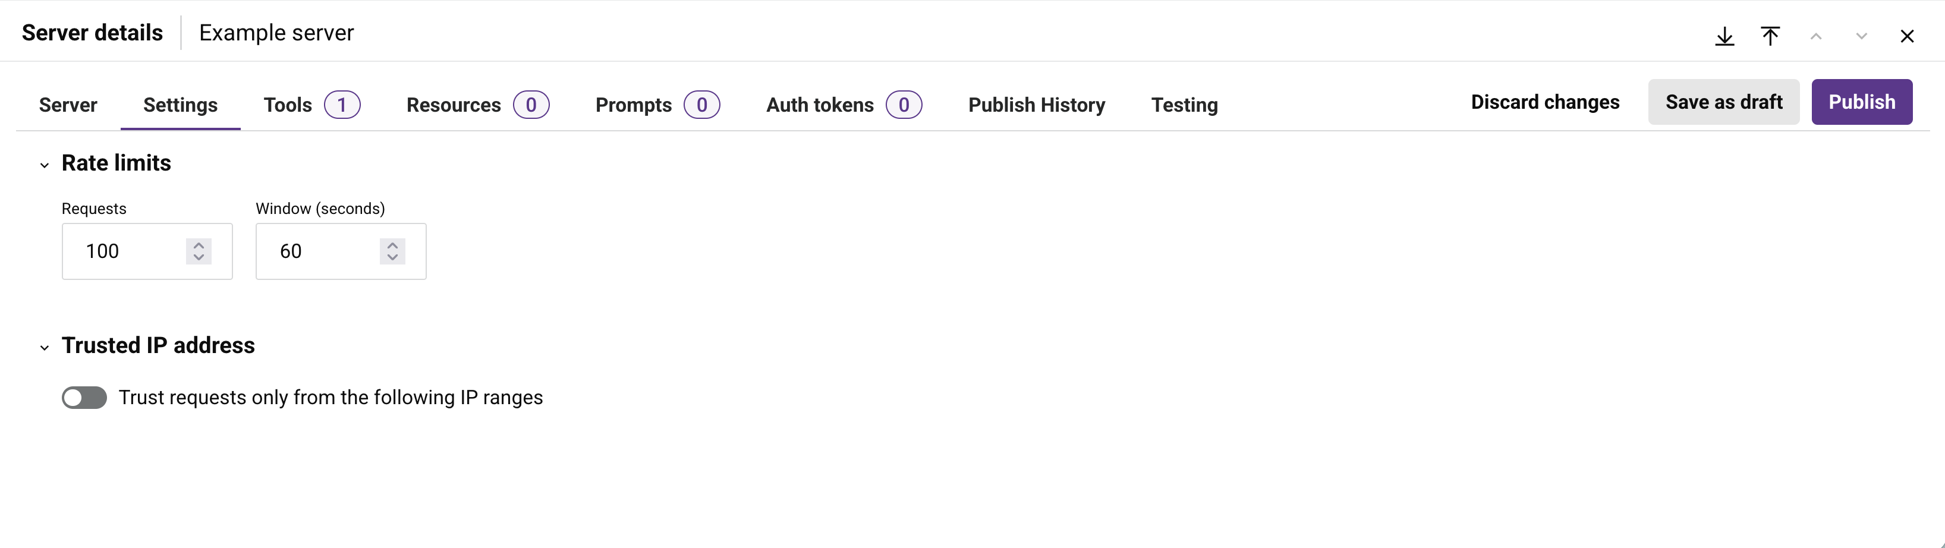Increase the Window seconds value
1945x548 pixels.
click(392, 245)
